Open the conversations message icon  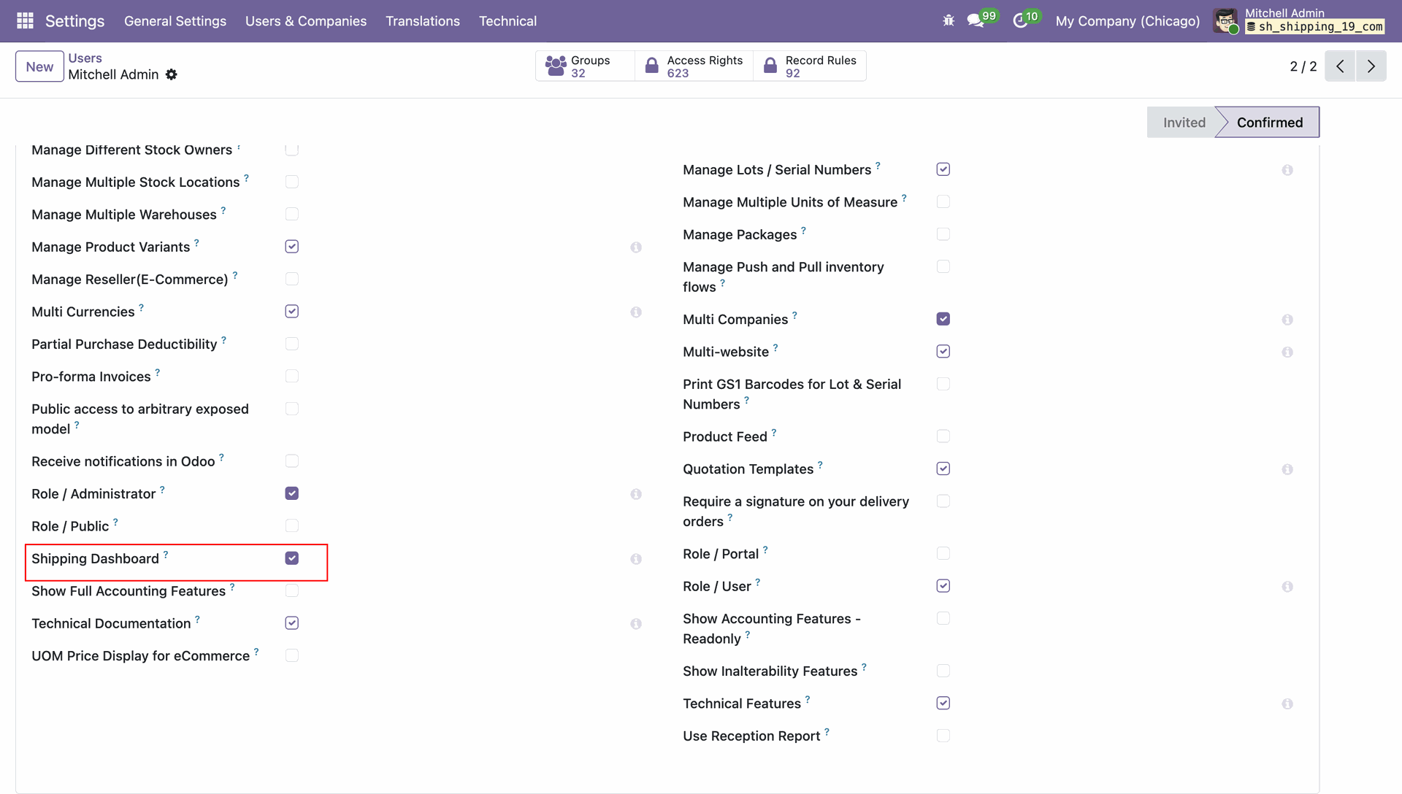975,21
